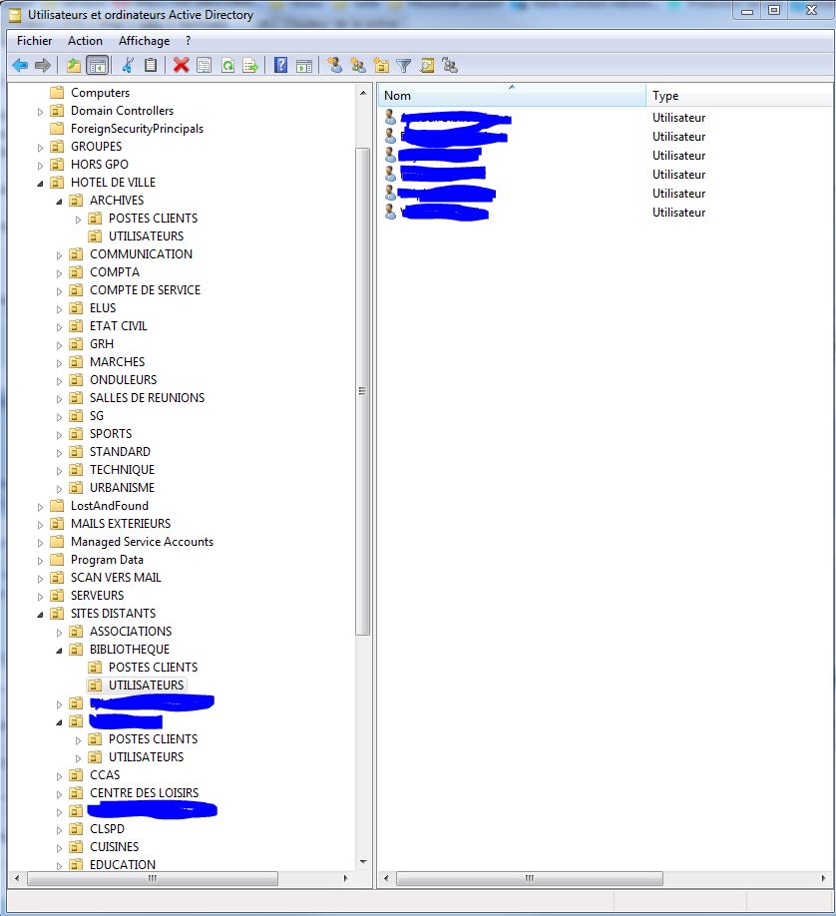Expand the CCAS node
The height and width of the screenshot is (916, 836).
tap(59, 776)
